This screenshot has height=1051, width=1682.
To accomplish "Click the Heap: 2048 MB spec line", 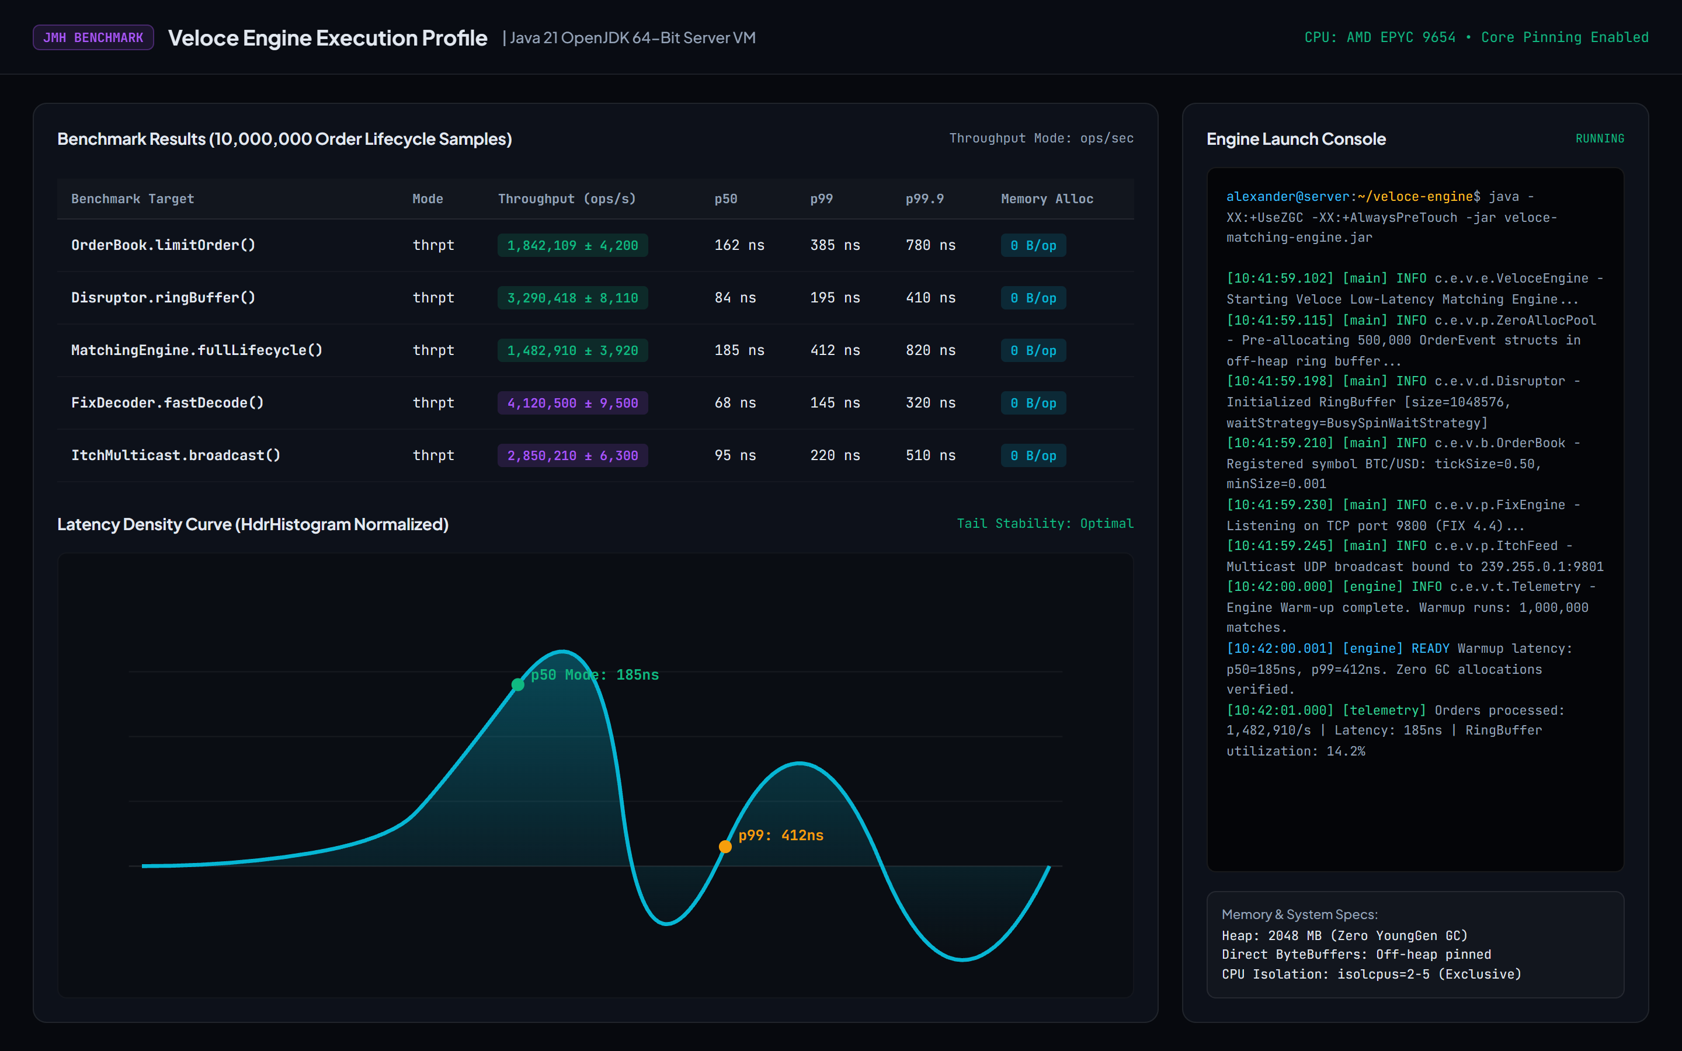I will [x=1345, y=935].
